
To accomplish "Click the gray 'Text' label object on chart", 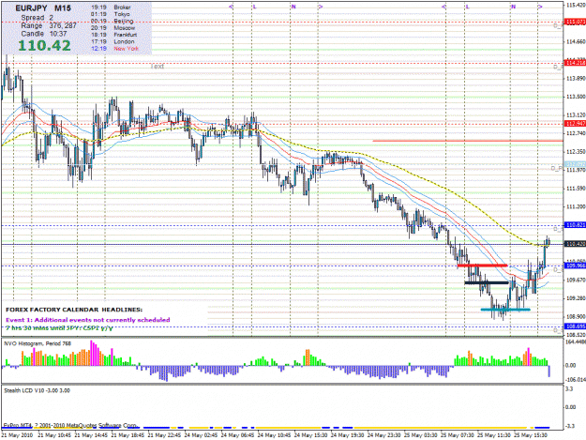I will [x=158, y=67].
